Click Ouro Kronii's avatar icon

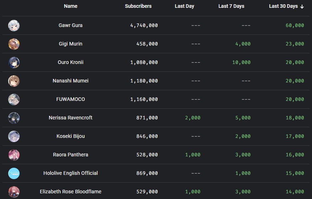click(x=14, y=63)
